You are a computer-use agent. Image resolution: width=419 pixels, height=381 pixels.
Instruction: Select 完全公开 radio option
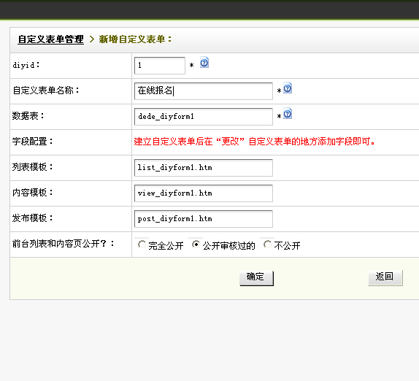tap(142, 245)
